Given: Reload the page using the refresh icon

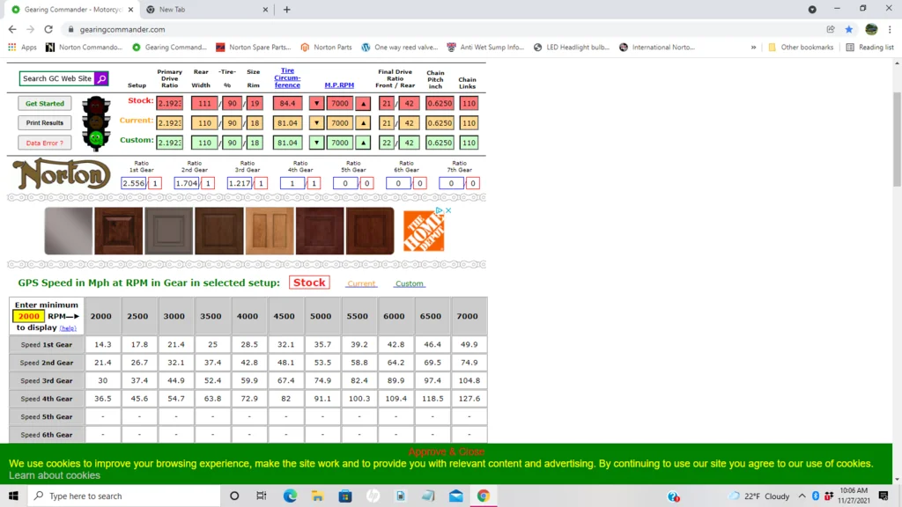Looking at the screenshot, I should (48, 29).
